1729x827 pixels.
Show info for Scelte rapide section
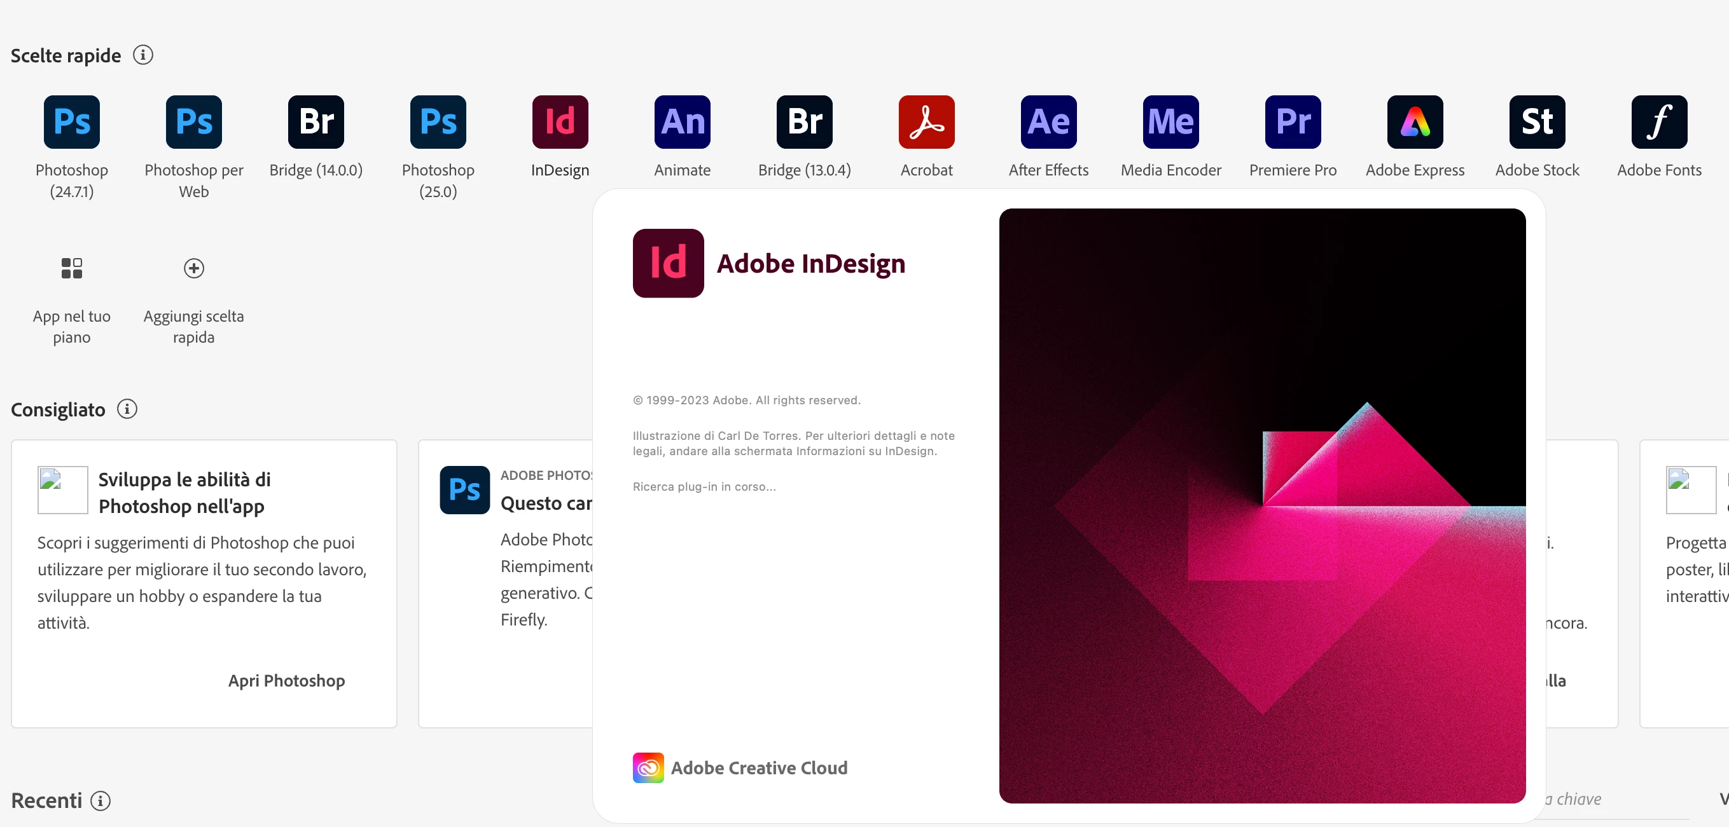(x=142, y=54)
